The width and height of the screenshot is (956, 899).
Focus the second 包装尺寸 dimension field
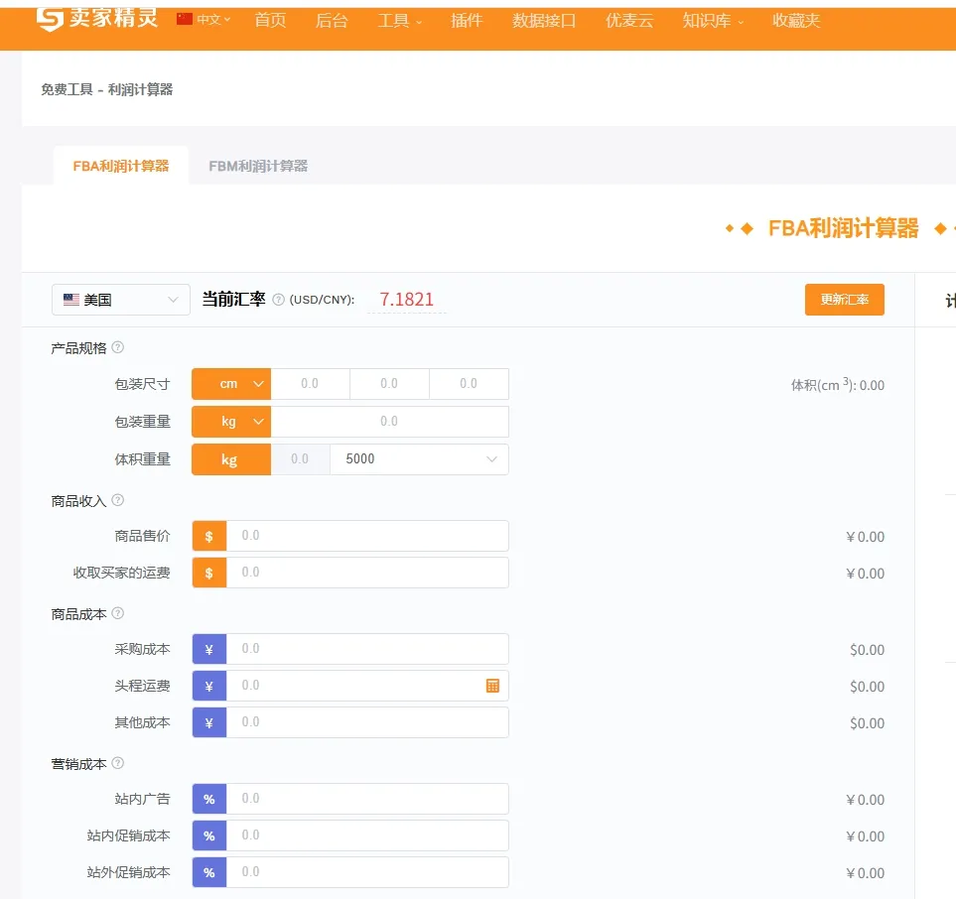[389, 384]
